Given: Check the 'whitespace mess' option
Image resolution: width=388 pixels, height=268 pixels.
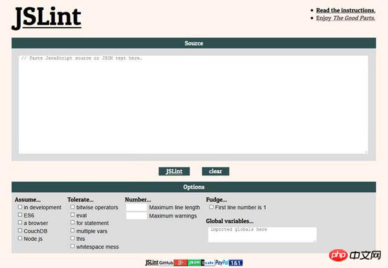Looking at the screenshot, I should [x=72, y=246].
